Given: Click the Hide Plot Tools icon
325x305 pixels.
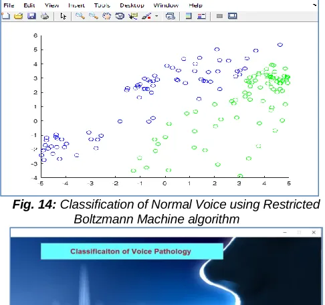Looking at the screenshot, I should (219, 16).
